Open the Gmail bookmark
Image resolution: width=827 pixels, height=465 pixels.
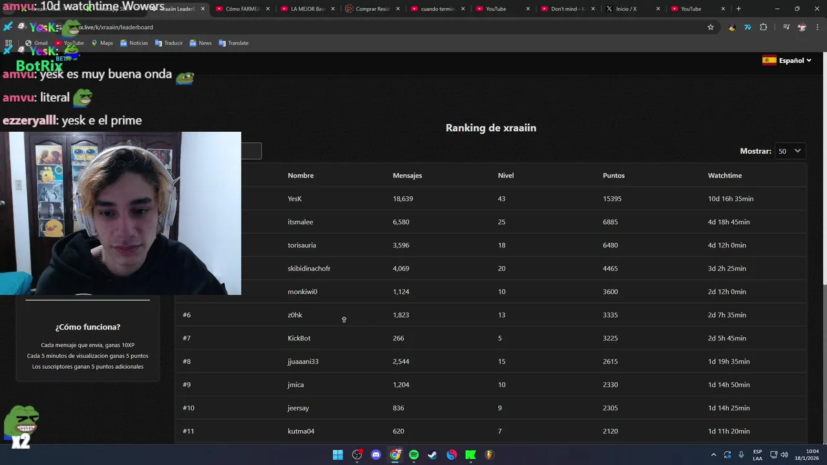pyautogui.click(x=36, y=43)
